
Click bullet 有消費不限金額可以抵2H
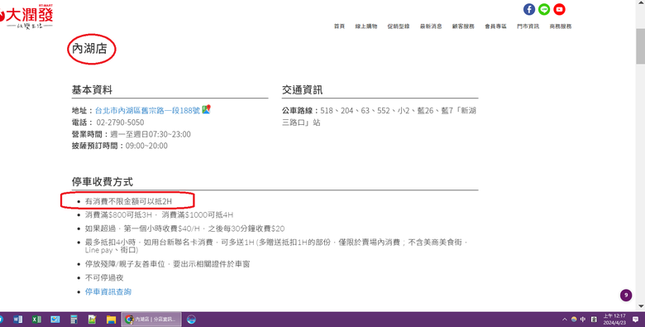pos(128,201)
